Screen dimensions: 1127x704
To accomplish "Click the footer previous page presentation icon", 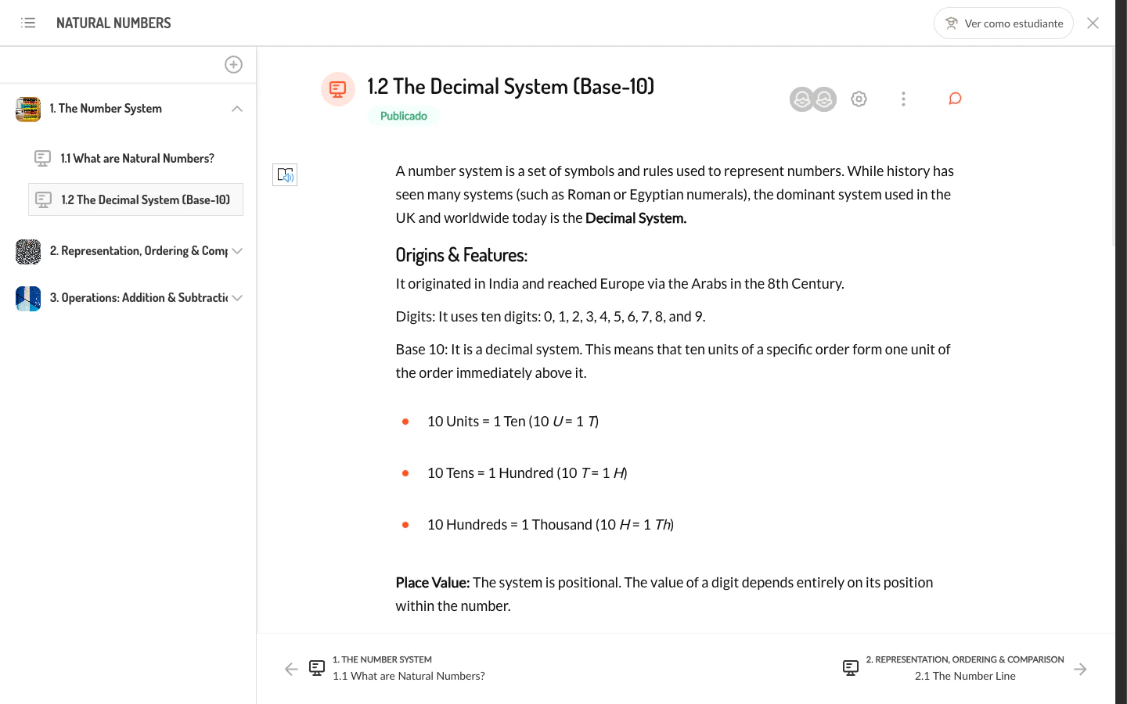I will pyautogui.click(x=317, y=668).
